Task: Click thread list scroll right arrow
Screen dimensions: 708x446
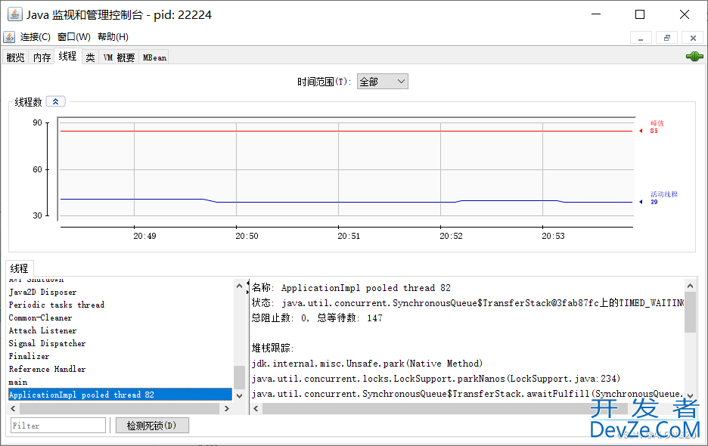Action: (227, 408)
